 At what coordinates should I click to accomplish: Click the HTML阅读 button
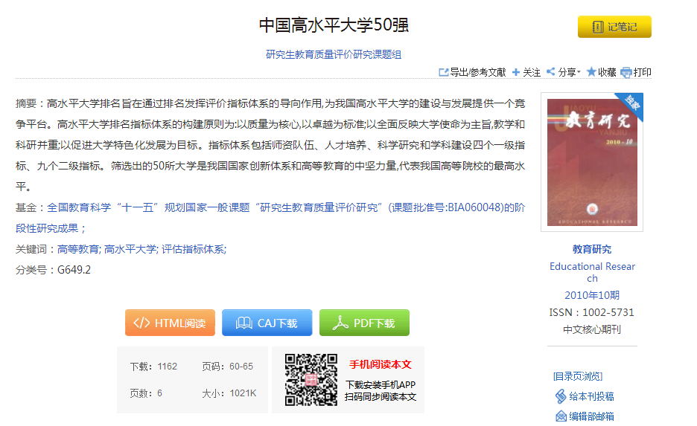[170, 323]
